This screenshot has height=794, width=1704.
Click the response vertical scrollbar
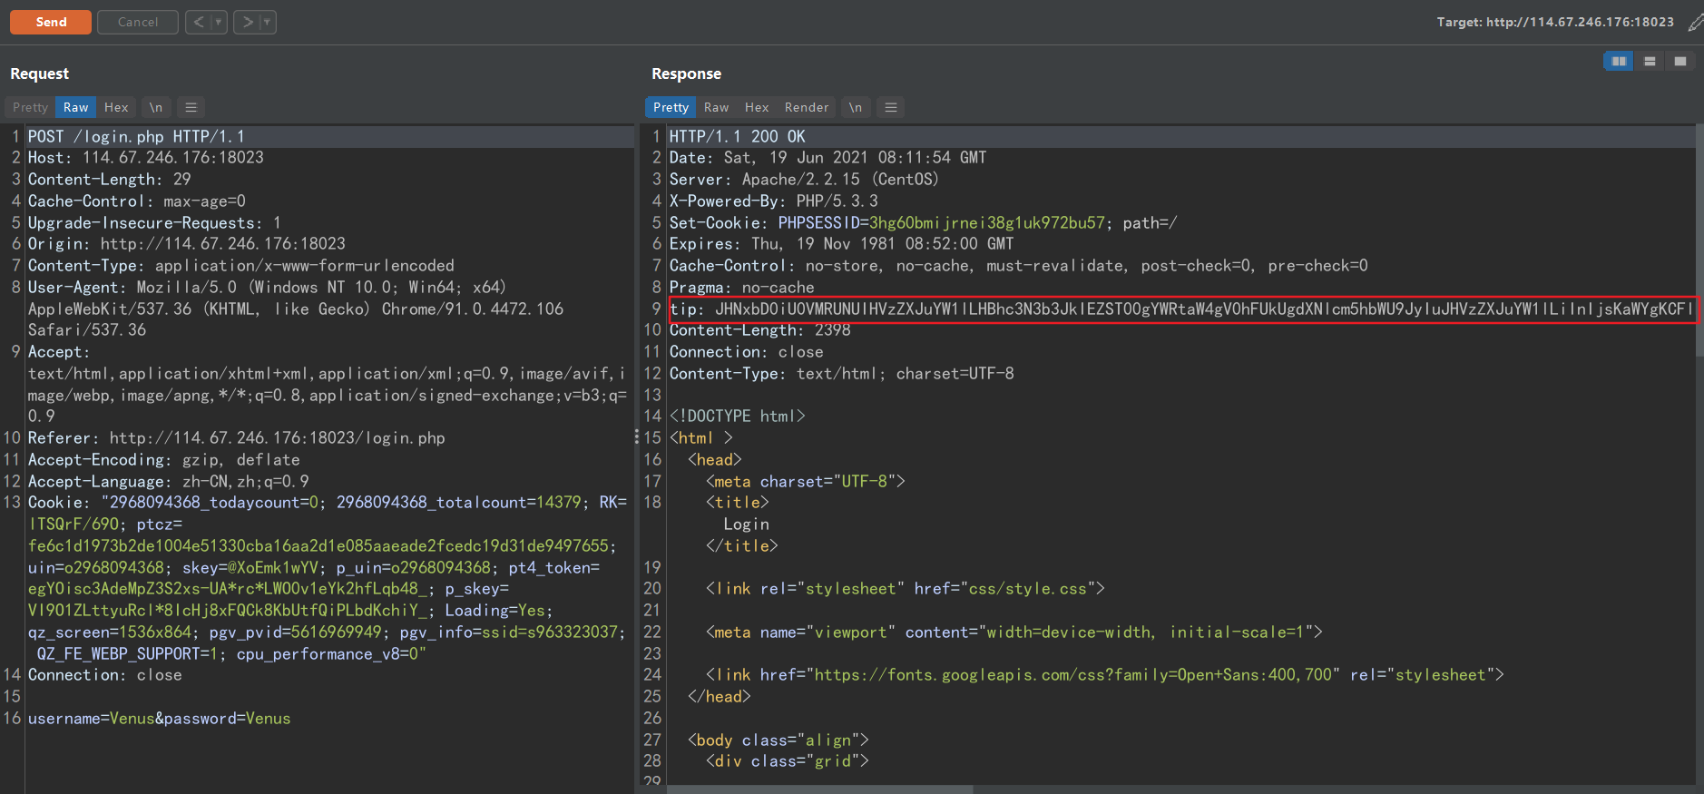coord(1699,240)
